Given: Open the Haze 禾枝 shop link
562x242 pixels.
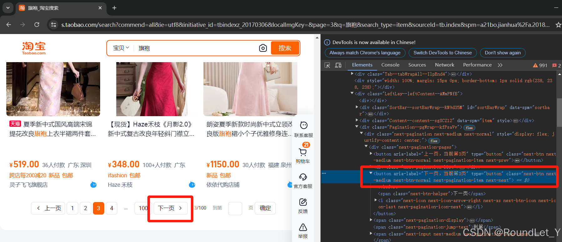Looking at the screenshot, I should (x=120, y=185).
